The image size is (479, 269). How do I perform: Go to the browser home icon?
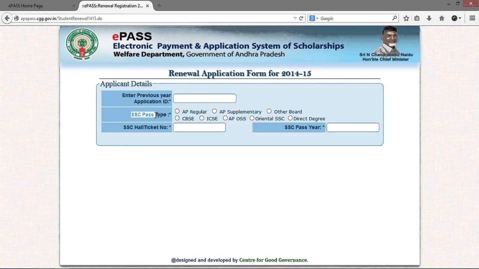442,18
